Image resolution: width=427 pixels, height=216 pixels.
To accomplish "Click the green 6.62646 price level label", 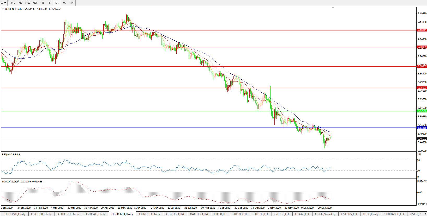I will pos(422,111).
